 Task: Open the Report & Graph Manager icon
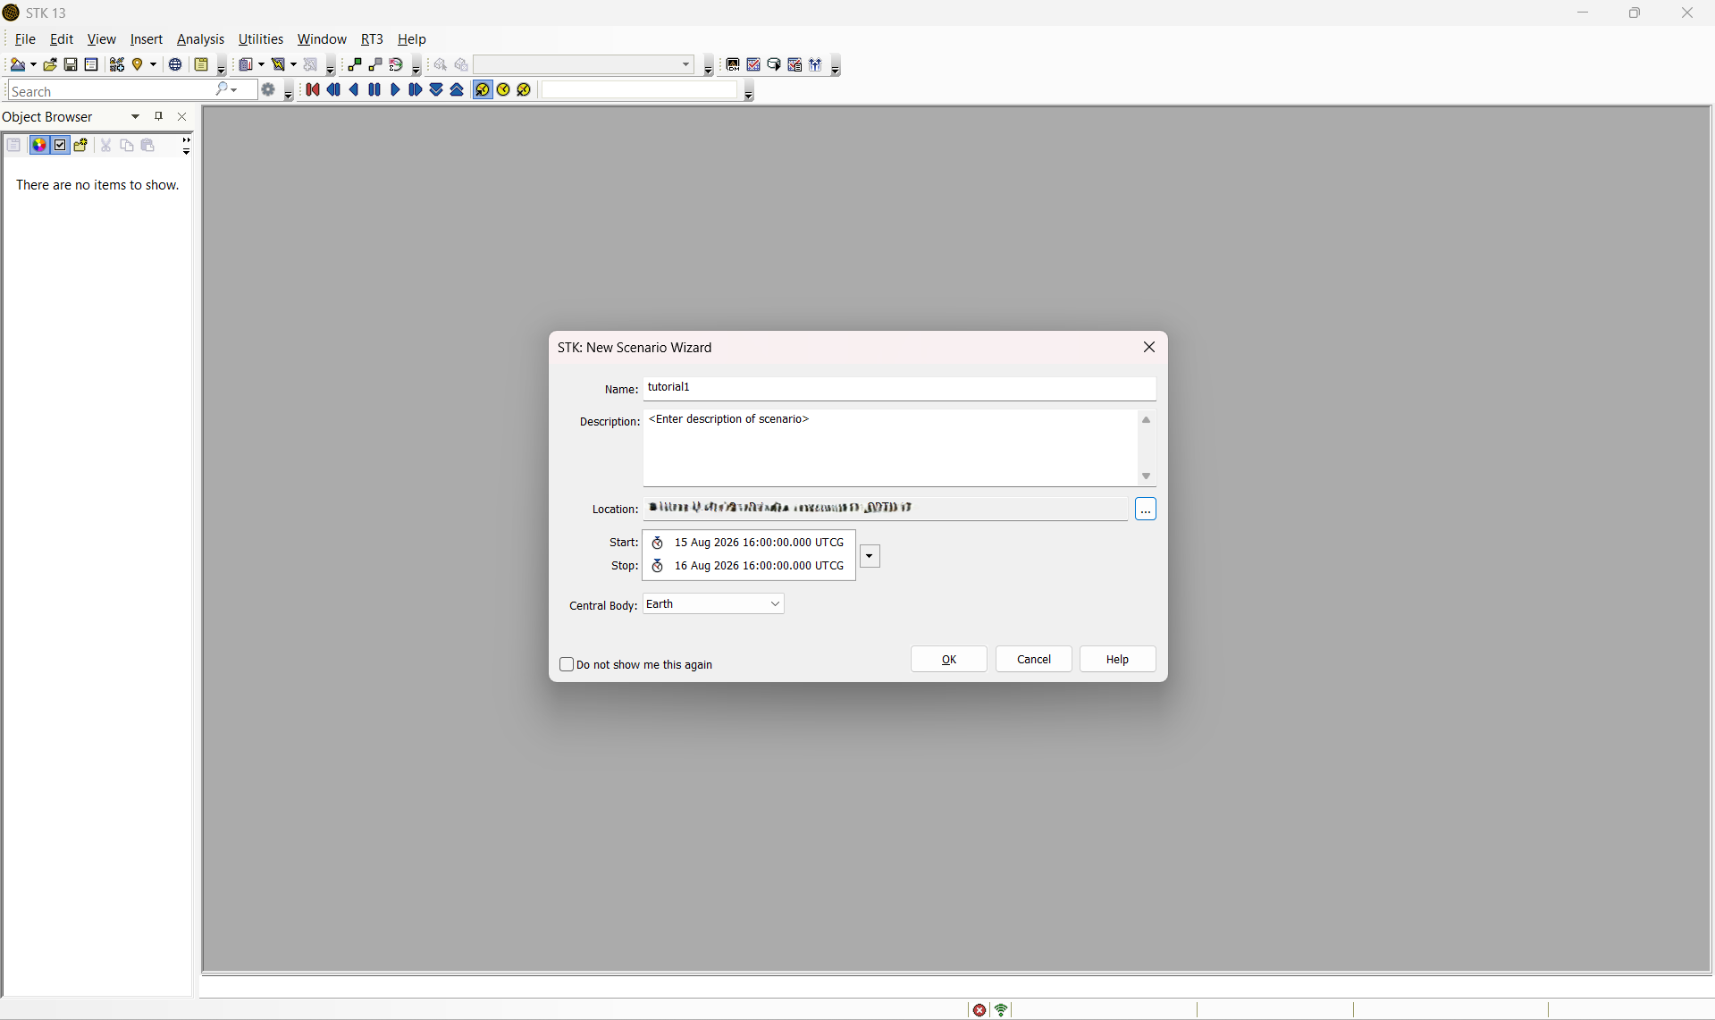tap(245, 64)
